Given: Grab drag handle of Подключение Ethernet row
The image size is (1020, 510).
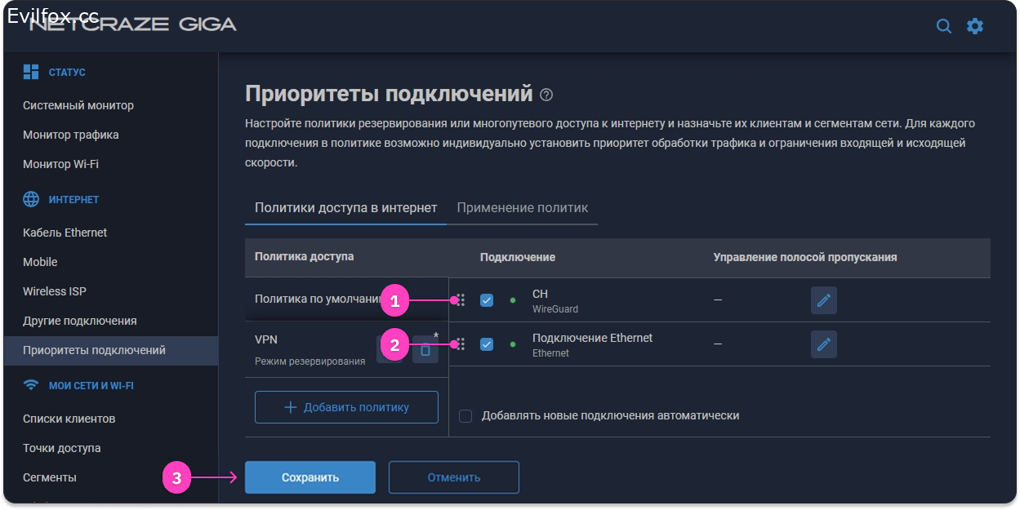Looking at the screenshot, I should pyautogui.click(x=461, y=344).
